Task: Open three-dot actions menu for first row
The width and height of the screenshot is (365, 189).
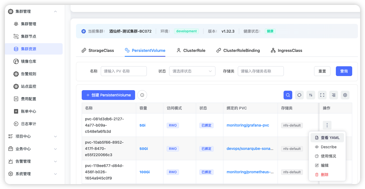Action: [327, 125]
